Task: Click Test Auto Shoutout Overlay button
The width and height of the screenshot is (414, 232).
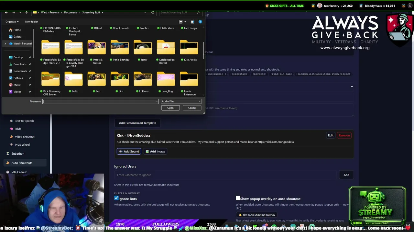Action: (x=257, y=215)
